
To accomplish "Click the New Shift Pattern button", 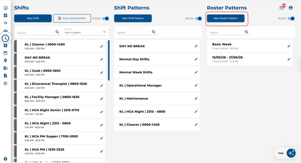I will pos(133,18).
